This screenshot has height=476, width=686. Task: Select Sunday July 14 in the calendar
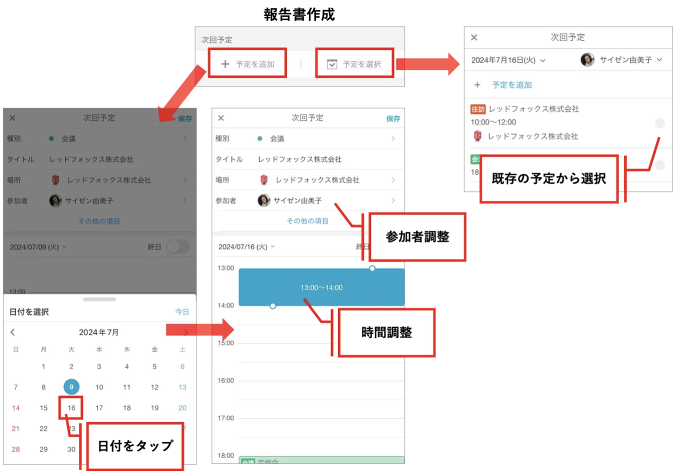16,408
